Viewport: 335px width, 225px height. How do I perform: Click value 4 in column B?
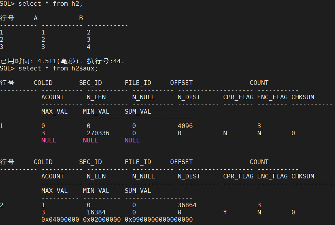click(x=89, y=47)
